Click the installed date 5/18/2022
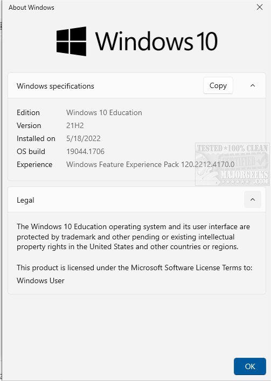This screenshot has width=271, height=381. pos(84,138)
